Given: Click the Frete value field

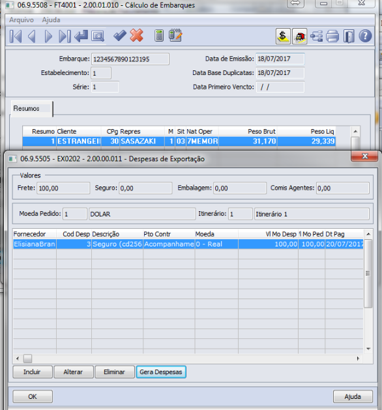Looking at the screenshot, I should (63, 188).
